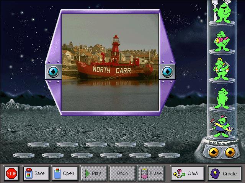Show next picture with right arrow
Image resolution: width=245 pixels, height=183 pixels.
[167, 72]
